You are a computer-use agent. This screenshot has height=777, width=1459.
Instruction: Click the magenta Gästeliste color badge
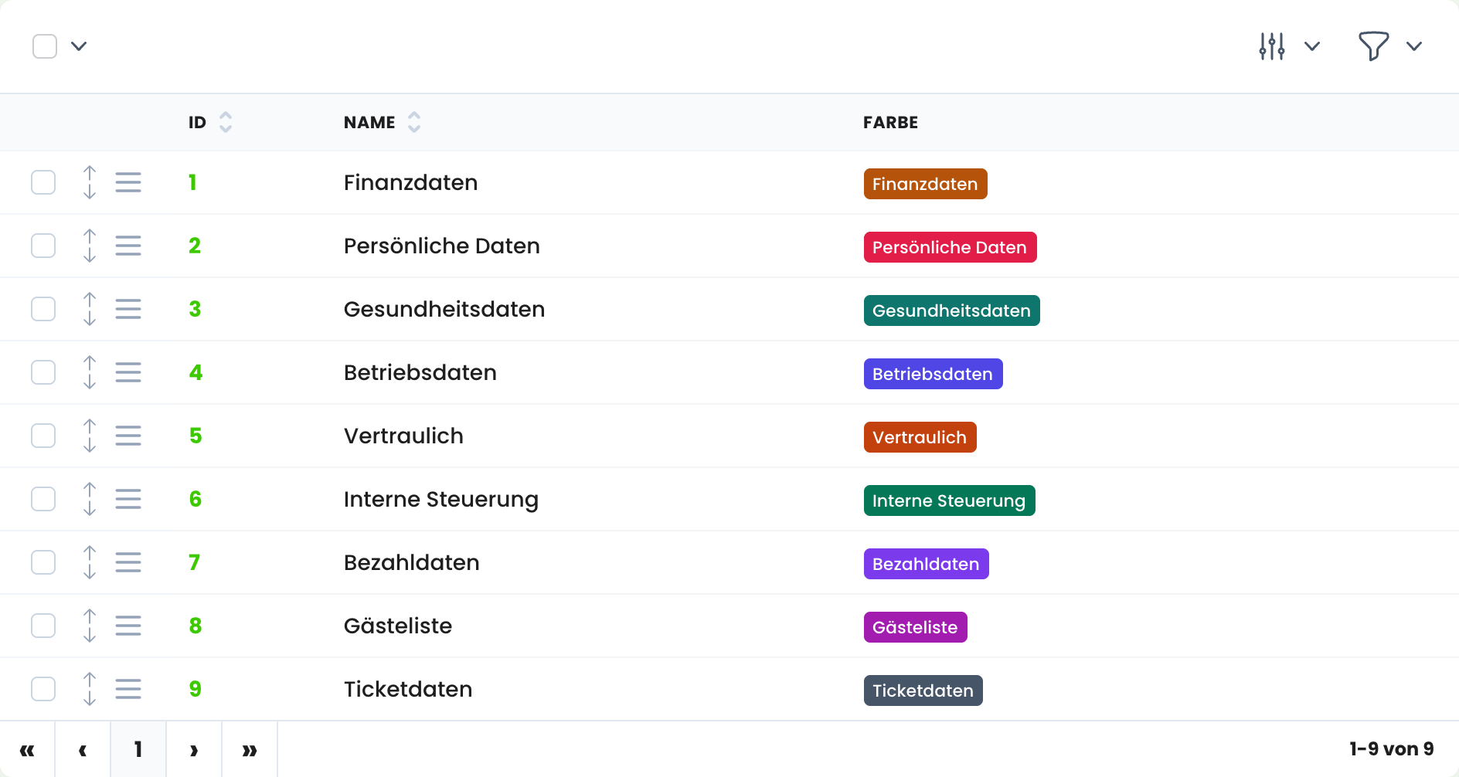[915, 627]
